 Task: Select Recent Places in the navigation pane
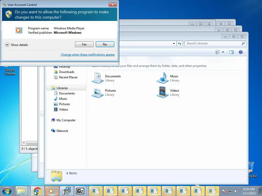point(68,77)
